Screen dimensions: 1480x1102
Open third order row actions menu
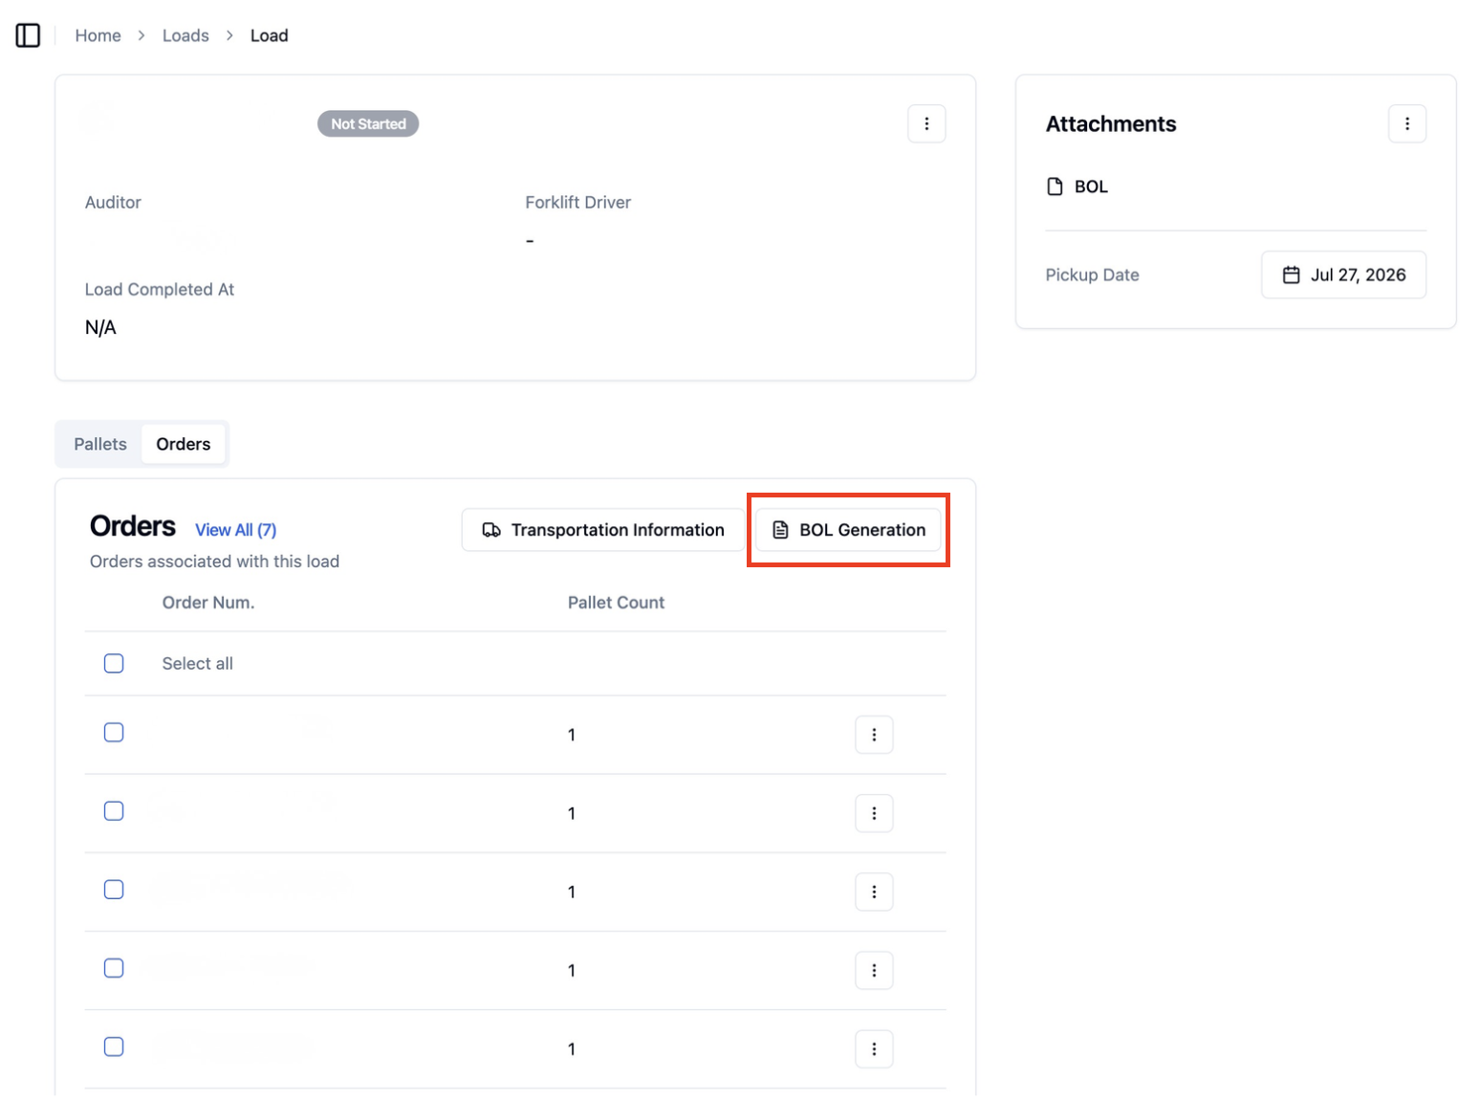(874, 892)
